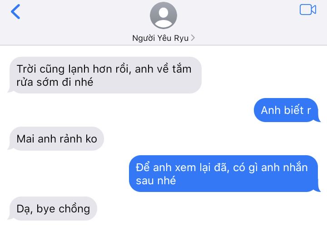Viewport: 327px width, 231px height.
Task: Select the 'Mai anh rảnh ko' message
Action: click(x=56, y=138)
